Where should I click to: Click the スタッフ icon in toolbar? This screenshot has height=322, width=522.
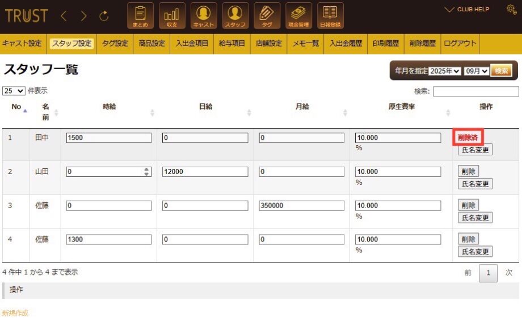click(x=235, y=16)
